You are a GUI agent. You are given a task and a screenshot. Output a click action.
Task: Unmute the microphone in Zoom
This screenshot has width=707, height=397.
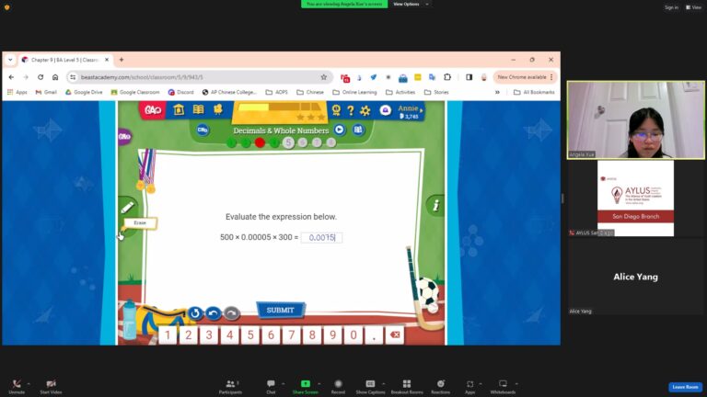17,386
